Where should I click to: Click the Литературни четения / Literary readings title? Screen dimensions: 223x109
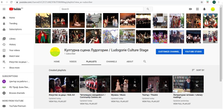[x=188, y=96]
